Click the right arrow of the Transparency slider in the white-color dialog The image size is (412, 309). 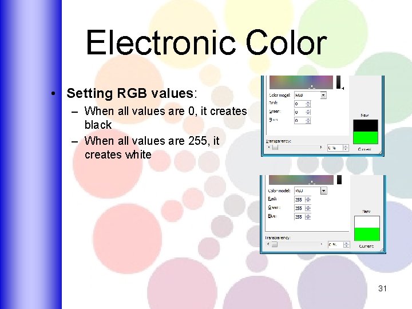coord(322,244)
